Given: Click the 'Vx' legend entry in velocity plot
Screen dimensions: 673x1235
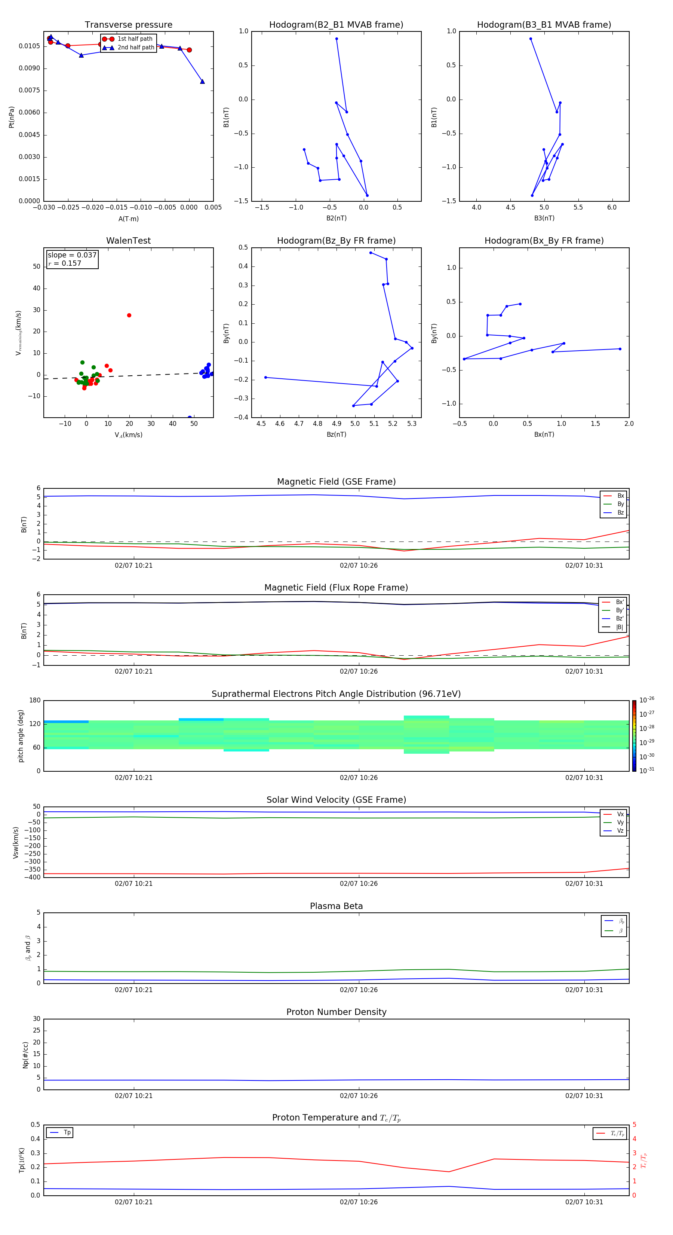Looking at the screenshot, I should pyautogui.click(x=614, y=814).
